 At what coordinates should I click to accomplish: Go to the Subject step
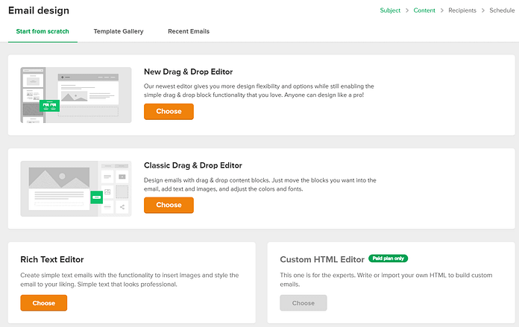pyautogui.click(x=390, y=10)
